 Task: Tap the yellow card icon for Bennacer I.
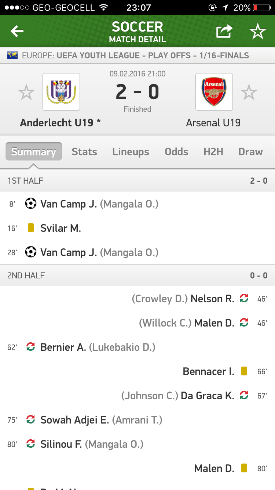[244, 371]
